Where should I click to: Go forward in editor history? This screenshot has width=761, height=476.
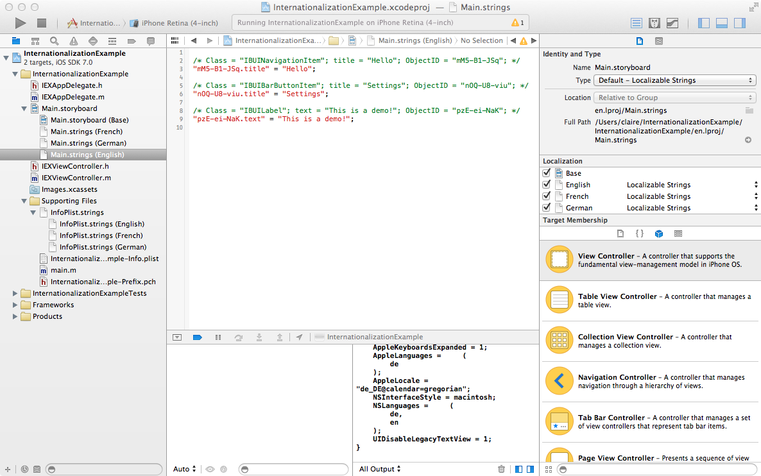tap(210, 41)
